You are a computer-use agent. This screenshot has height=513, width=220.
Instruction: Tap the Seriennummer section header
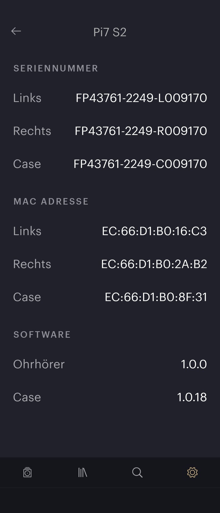coord(56,68)
